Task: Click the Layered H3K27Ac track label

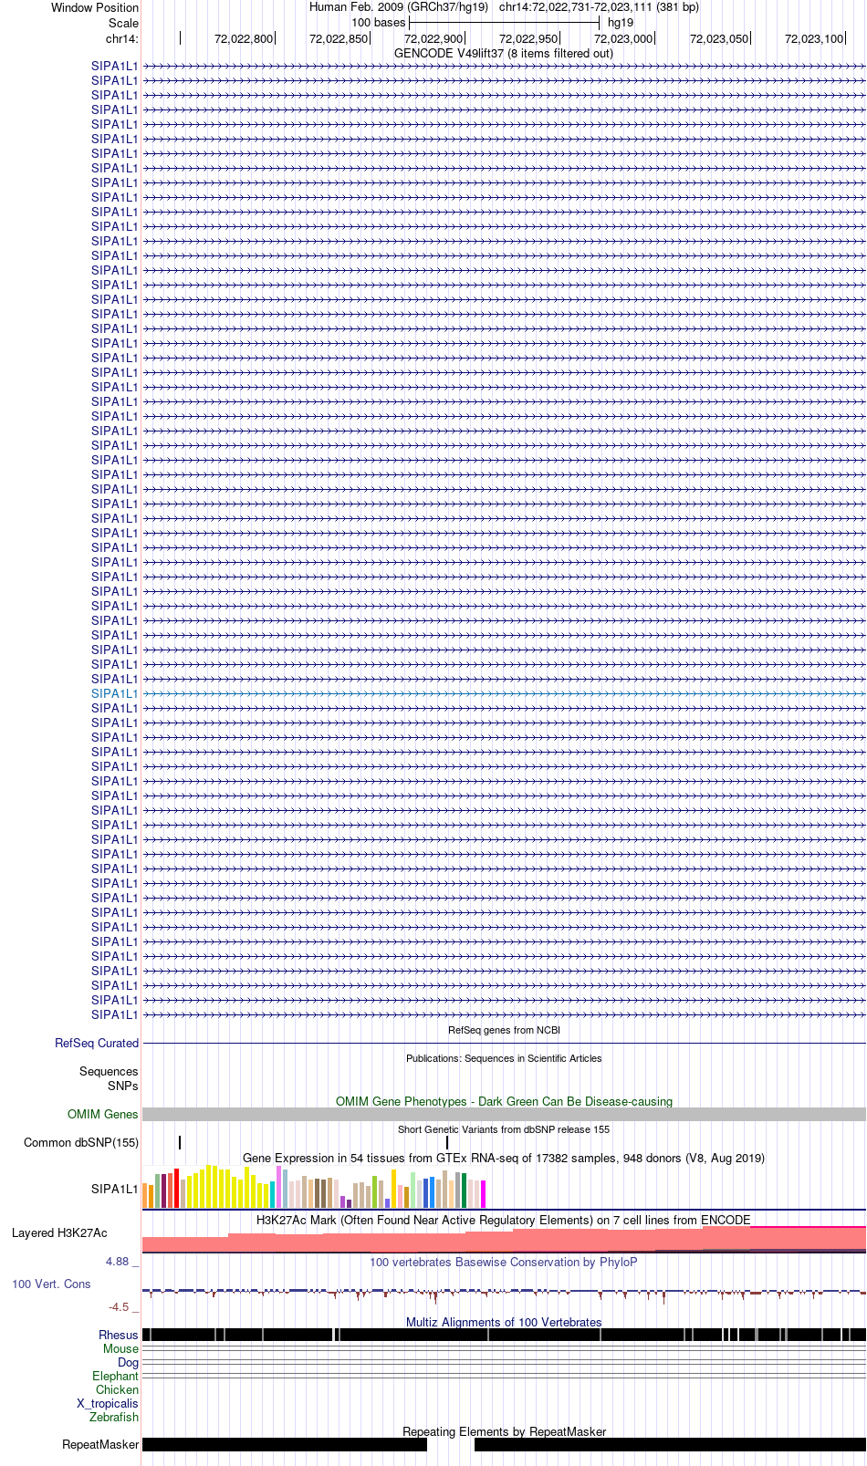Action: (x=59, y=1232)
